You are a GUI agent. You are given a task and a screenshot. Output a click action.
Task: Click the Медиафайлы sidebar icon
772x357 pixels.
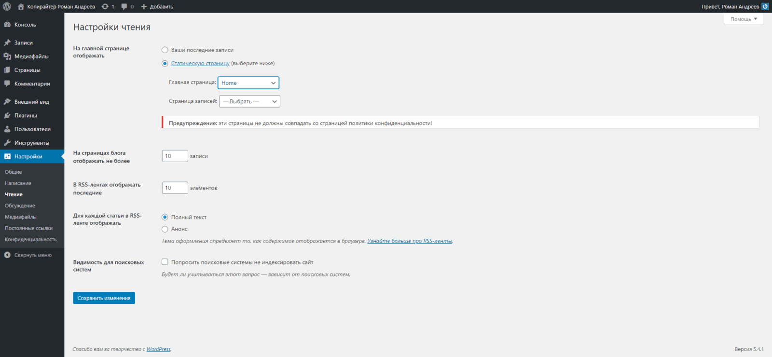tap(7, 56)
